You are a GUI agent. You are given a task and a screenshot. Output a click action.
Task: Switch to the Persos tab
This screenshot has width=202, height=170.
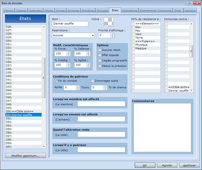pos(9,10)
